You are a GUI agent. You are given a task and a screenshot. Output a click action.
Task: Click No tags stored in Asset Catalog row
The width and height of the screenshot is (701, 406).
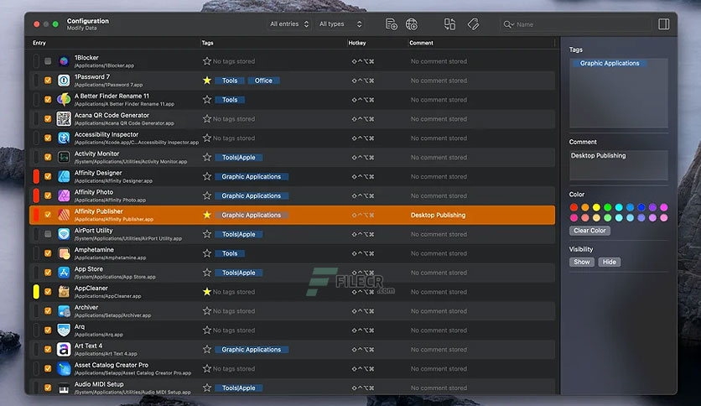(234, 369)
